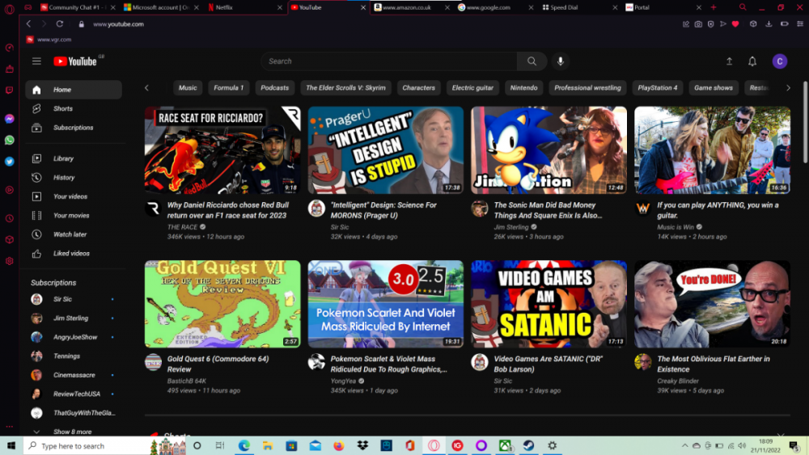
Task: Open Cinemassacre subscription channel
Action: pyautogui.click(x=74, y=375)
